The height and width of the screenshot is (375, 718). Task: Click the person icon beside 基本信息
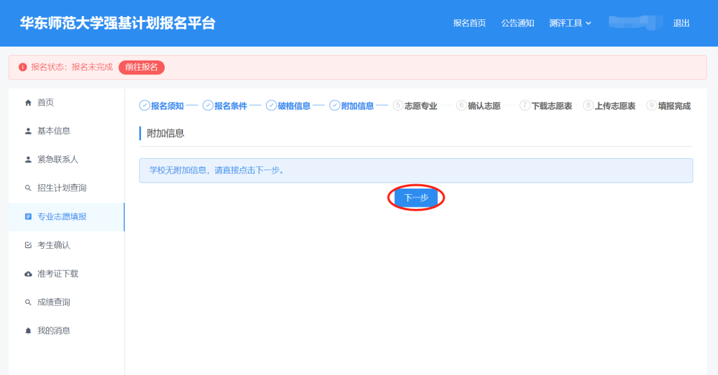[28, 131]
